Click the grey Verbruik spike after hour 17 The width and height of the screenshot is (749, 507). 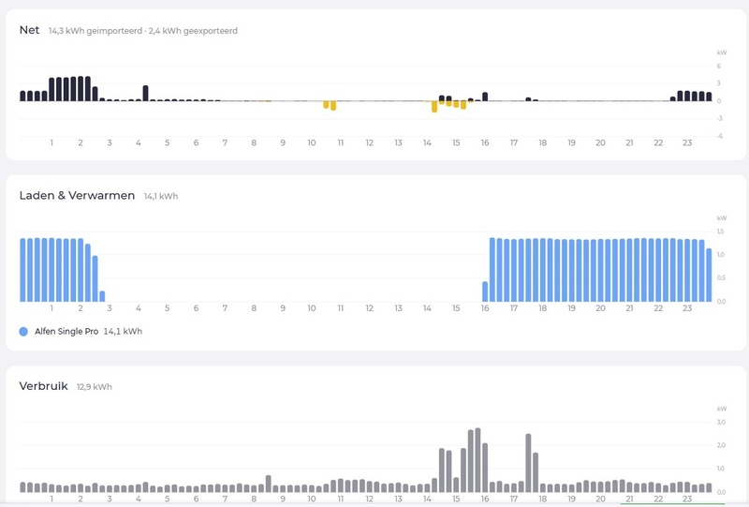528,463
